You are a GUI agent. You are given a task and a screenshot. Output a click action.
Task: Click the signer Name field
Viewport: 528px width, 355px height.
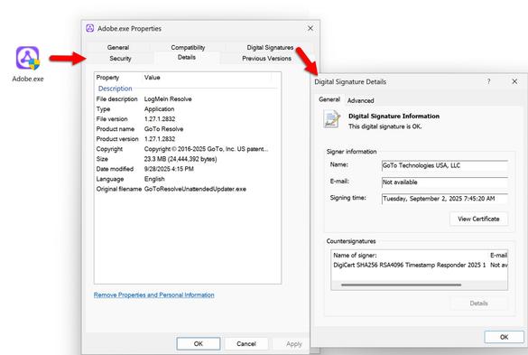click(444, 165)
